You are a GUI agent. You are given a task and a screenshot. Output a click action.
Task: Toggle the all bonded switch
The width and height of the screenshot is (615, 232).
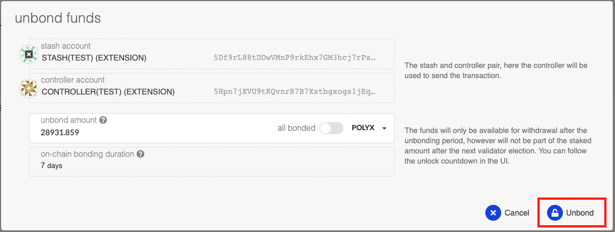331,128
